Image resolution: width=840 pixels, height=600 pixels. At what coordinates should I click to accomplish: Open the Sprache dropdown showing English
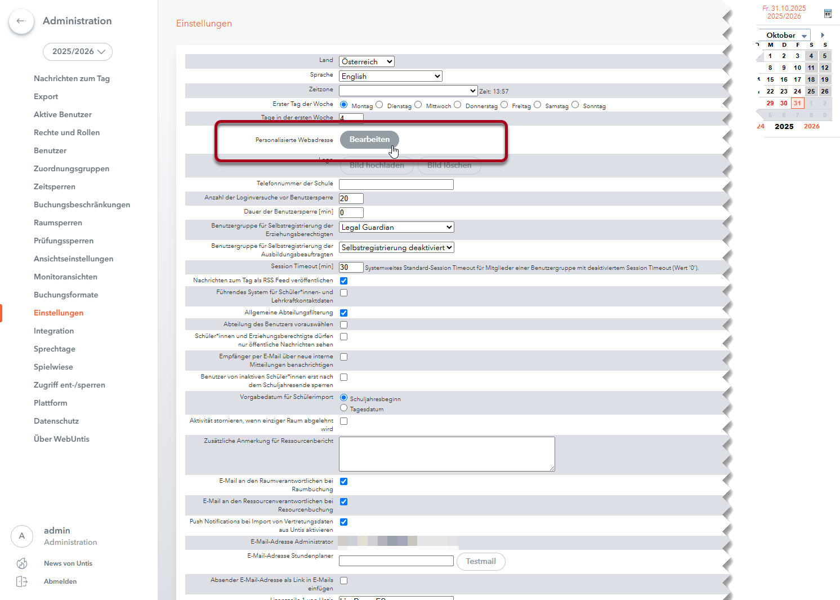pos(391,76)
